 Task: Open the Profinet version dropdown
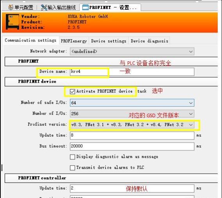pyautogui.click(x=132, y=125)
